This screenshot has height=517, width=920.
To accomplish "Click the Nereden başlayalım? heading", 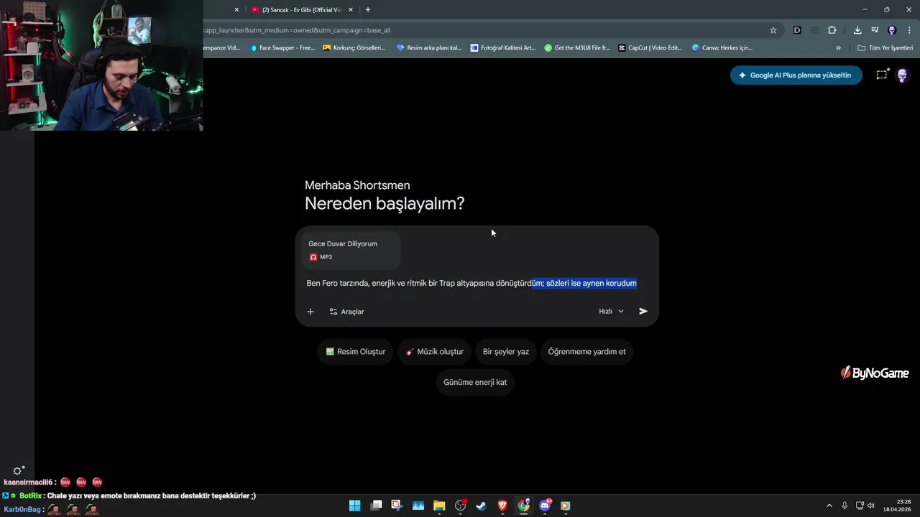I will coord(385,203).
